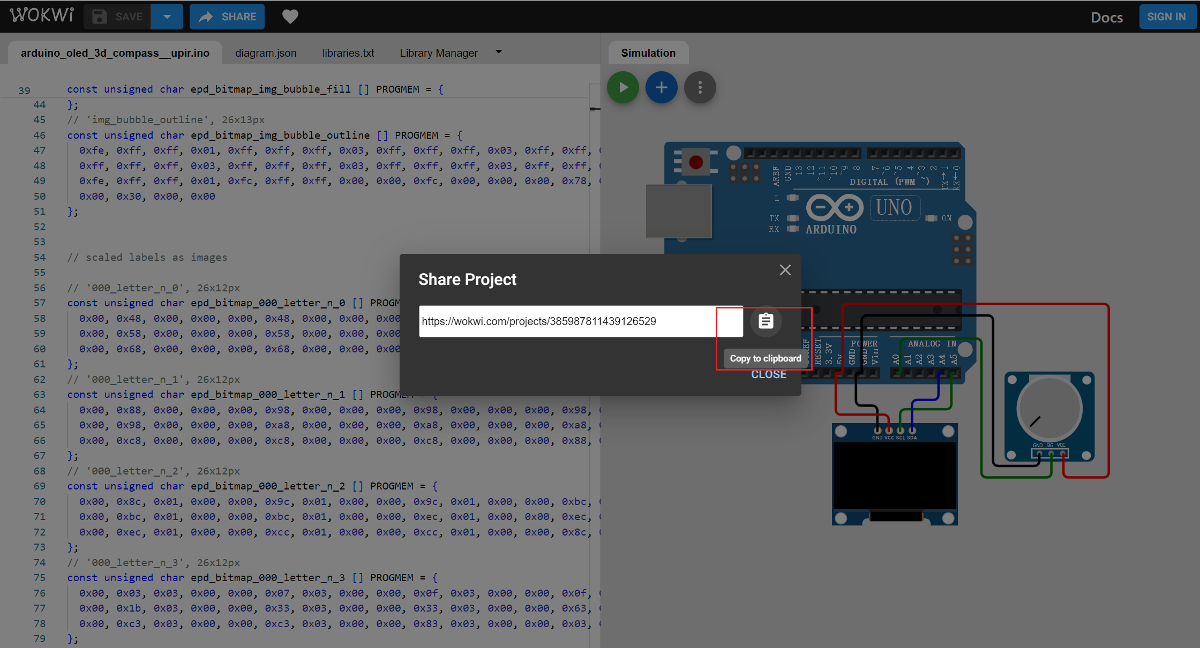Click the blue add part plus icon
The width and height of the screenshot is (1200, 648).
(x=661, y=87)
